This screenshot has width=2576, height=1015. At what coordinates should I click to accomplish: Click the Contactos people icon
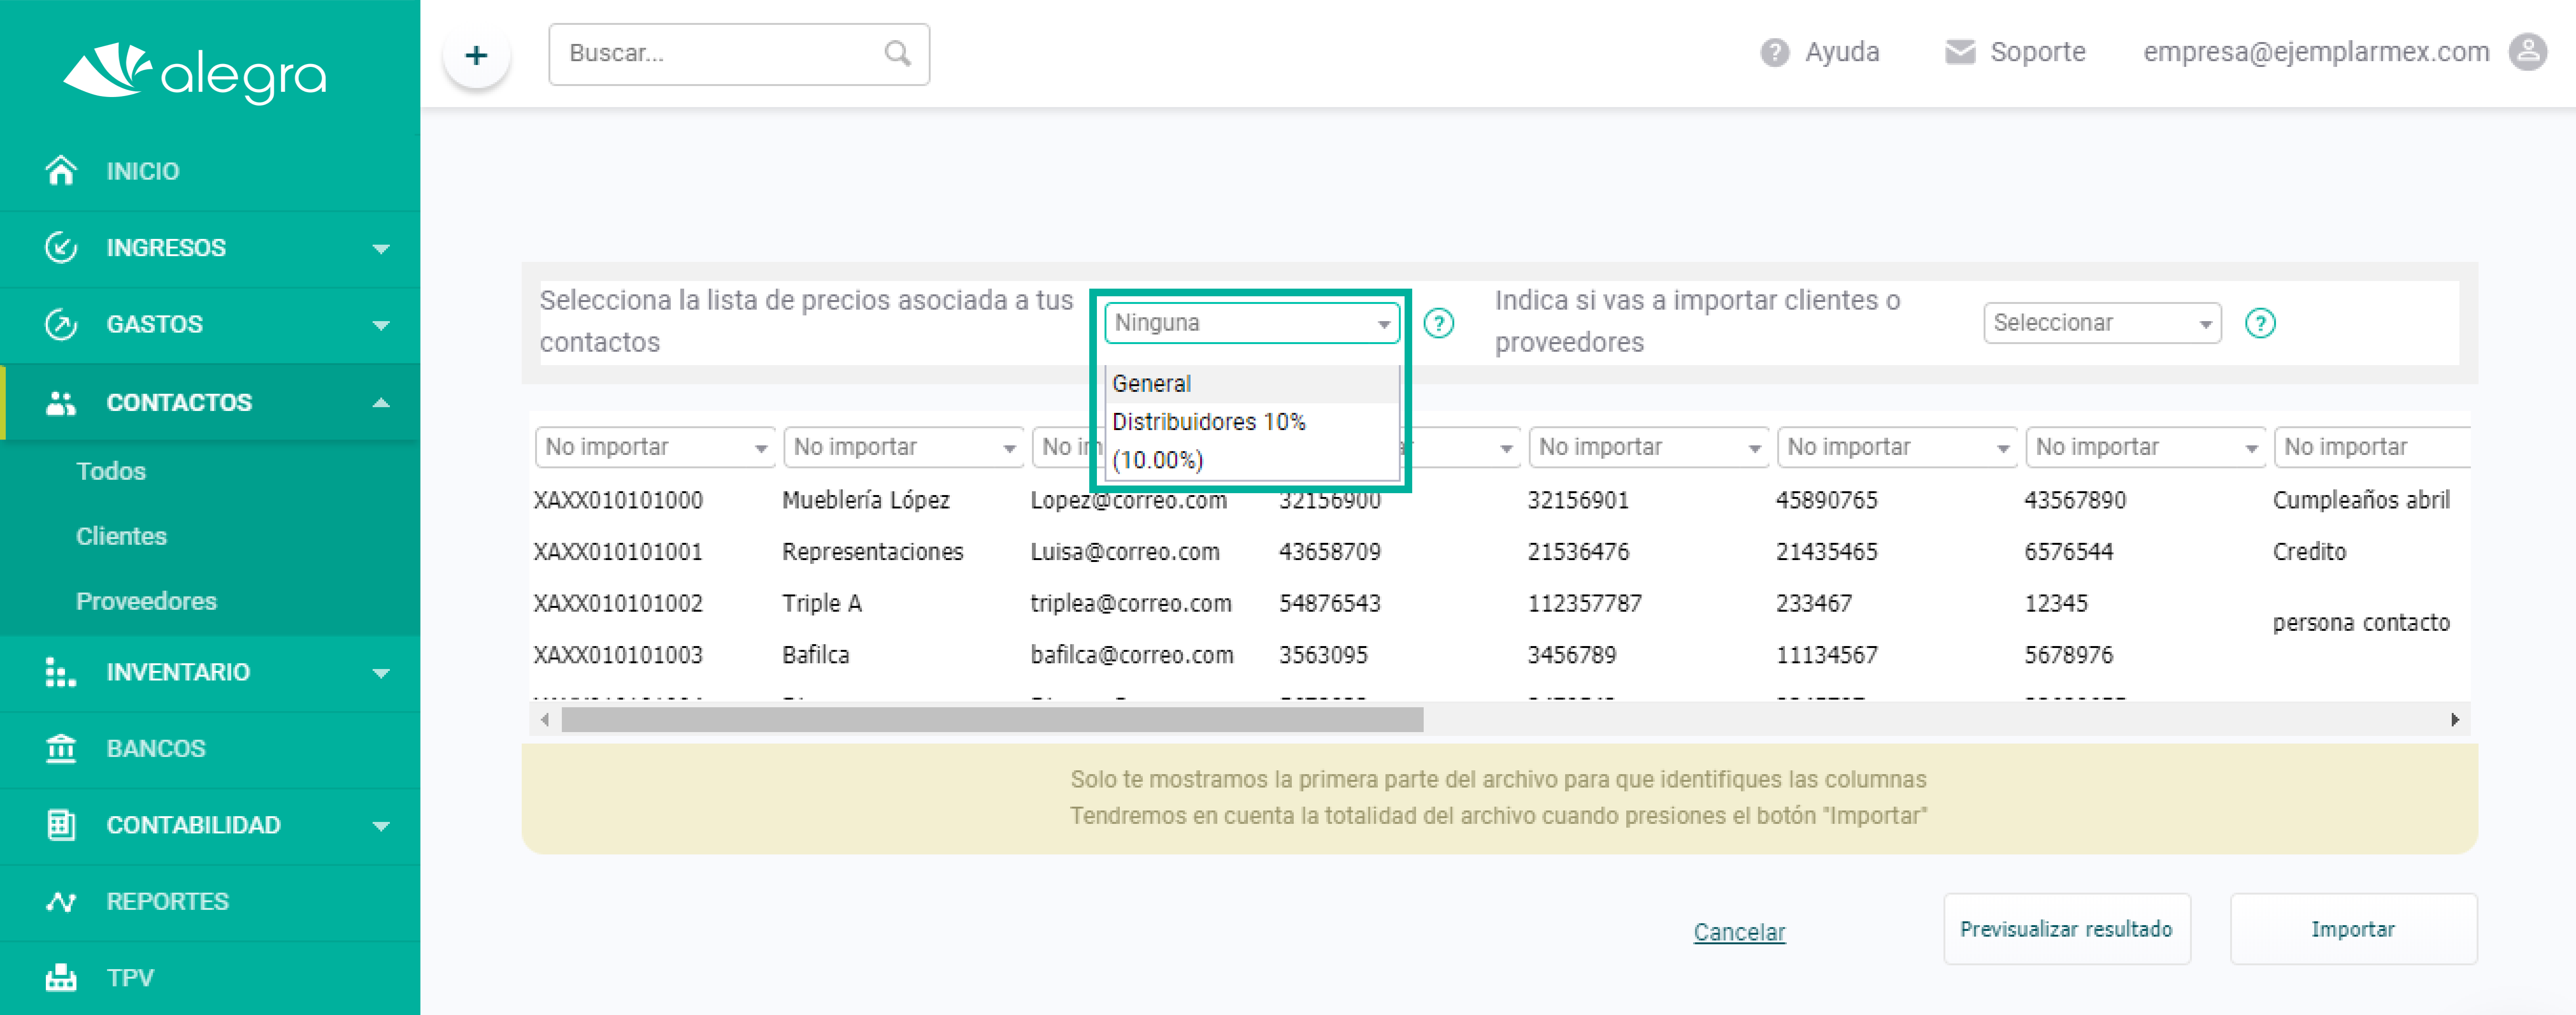(61, 402)
